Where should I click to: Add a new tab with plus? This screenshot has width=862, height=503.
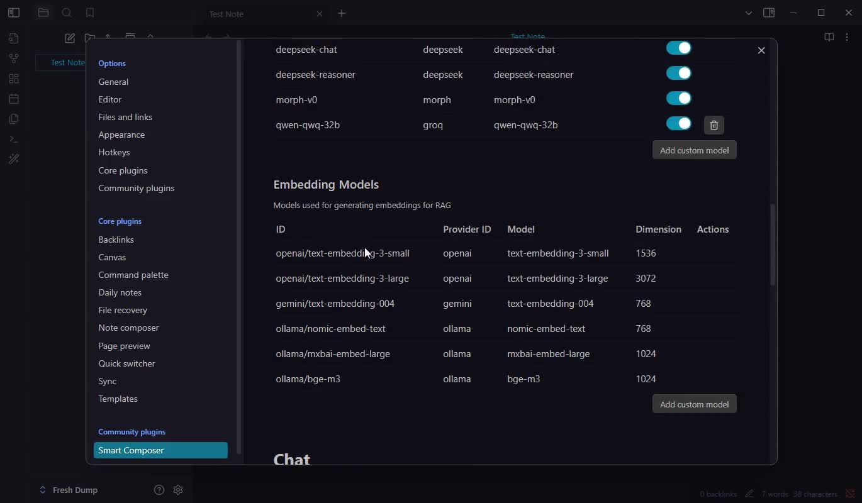pyautogui.click(x=342, y=13)
